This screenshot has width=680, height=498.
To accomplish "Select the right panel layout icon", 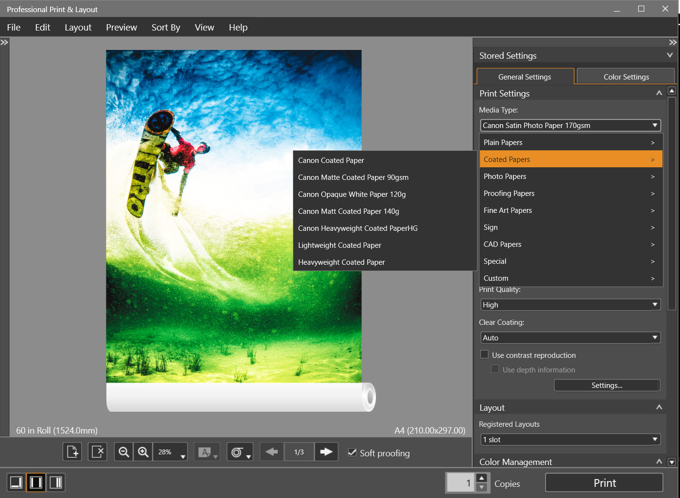I will coord(56,482).
